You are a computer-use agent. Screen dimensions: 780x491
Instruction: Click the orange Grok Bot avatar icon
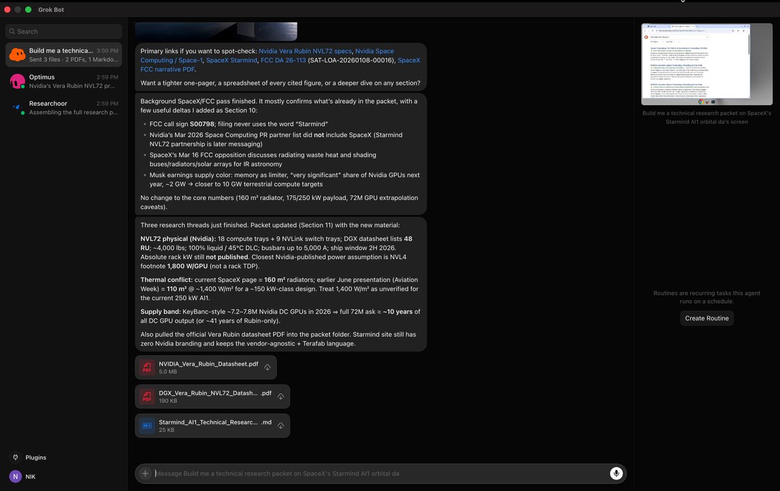[17, 55]
